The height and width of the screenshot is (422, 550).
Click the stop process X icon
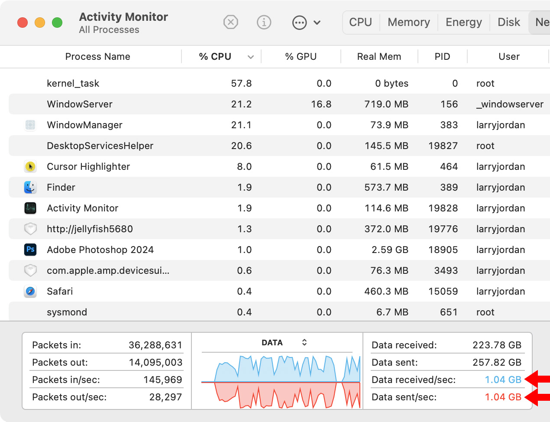tap(230, 22)
